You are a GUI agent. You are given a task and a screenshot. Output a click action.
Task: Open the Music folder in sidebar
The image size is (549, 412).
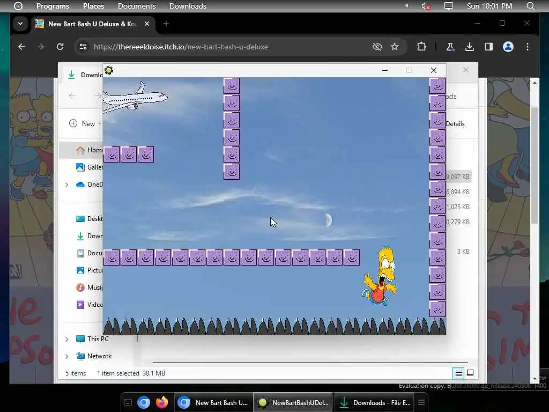click(x=90, y=288)
